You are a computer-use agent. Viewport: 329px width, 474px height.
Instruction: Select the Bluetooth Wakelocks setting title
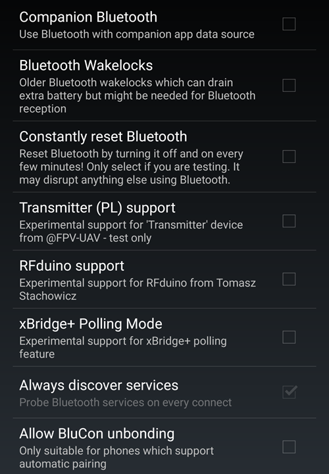click(x=86, y=65)
